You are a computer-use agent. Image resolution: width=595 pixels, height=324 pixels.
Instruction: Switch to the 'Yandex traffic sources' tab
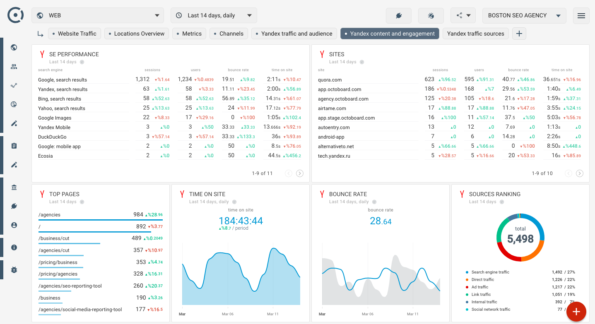pos(475,34)
